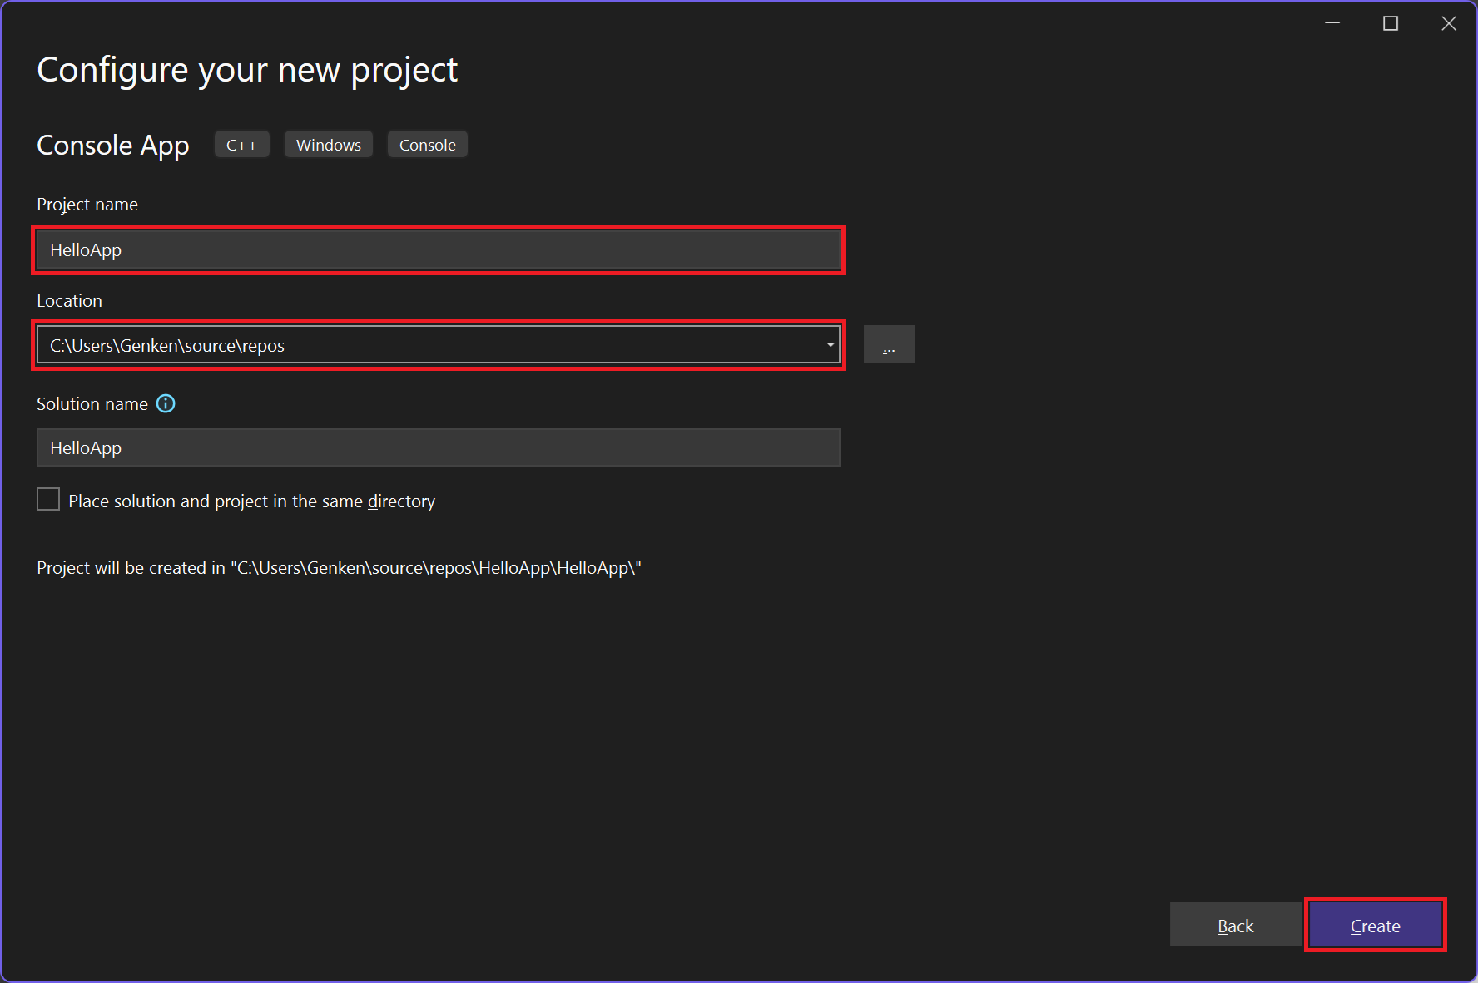Click the Solution name info icon
Viewport: 1478px width, 983px height.
[x=166, y=403]
